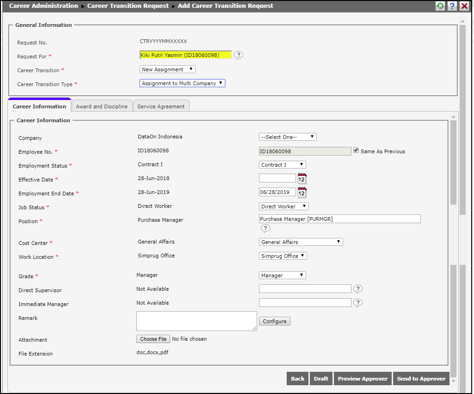Image resolution: width=474 pixels, height=394 pixels.
Task: Open the Employment End Date calendar picker
Action: pos(302,193)
